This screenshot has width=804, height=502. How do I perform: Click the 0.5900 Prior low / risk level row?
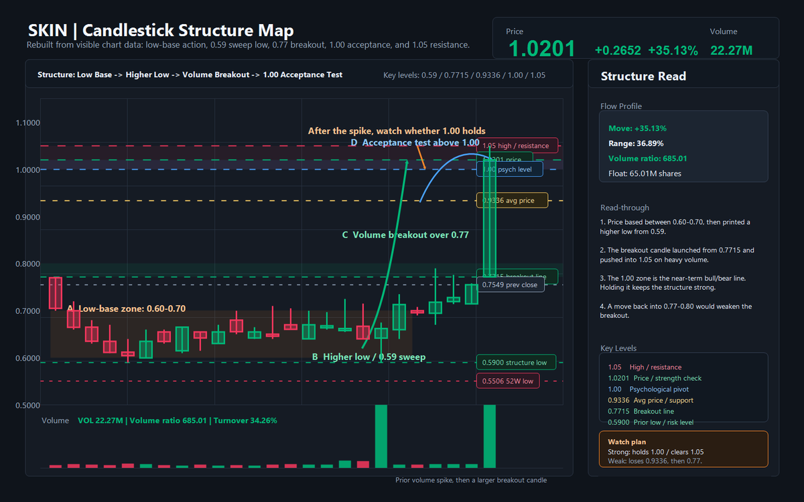coord(650,422)
